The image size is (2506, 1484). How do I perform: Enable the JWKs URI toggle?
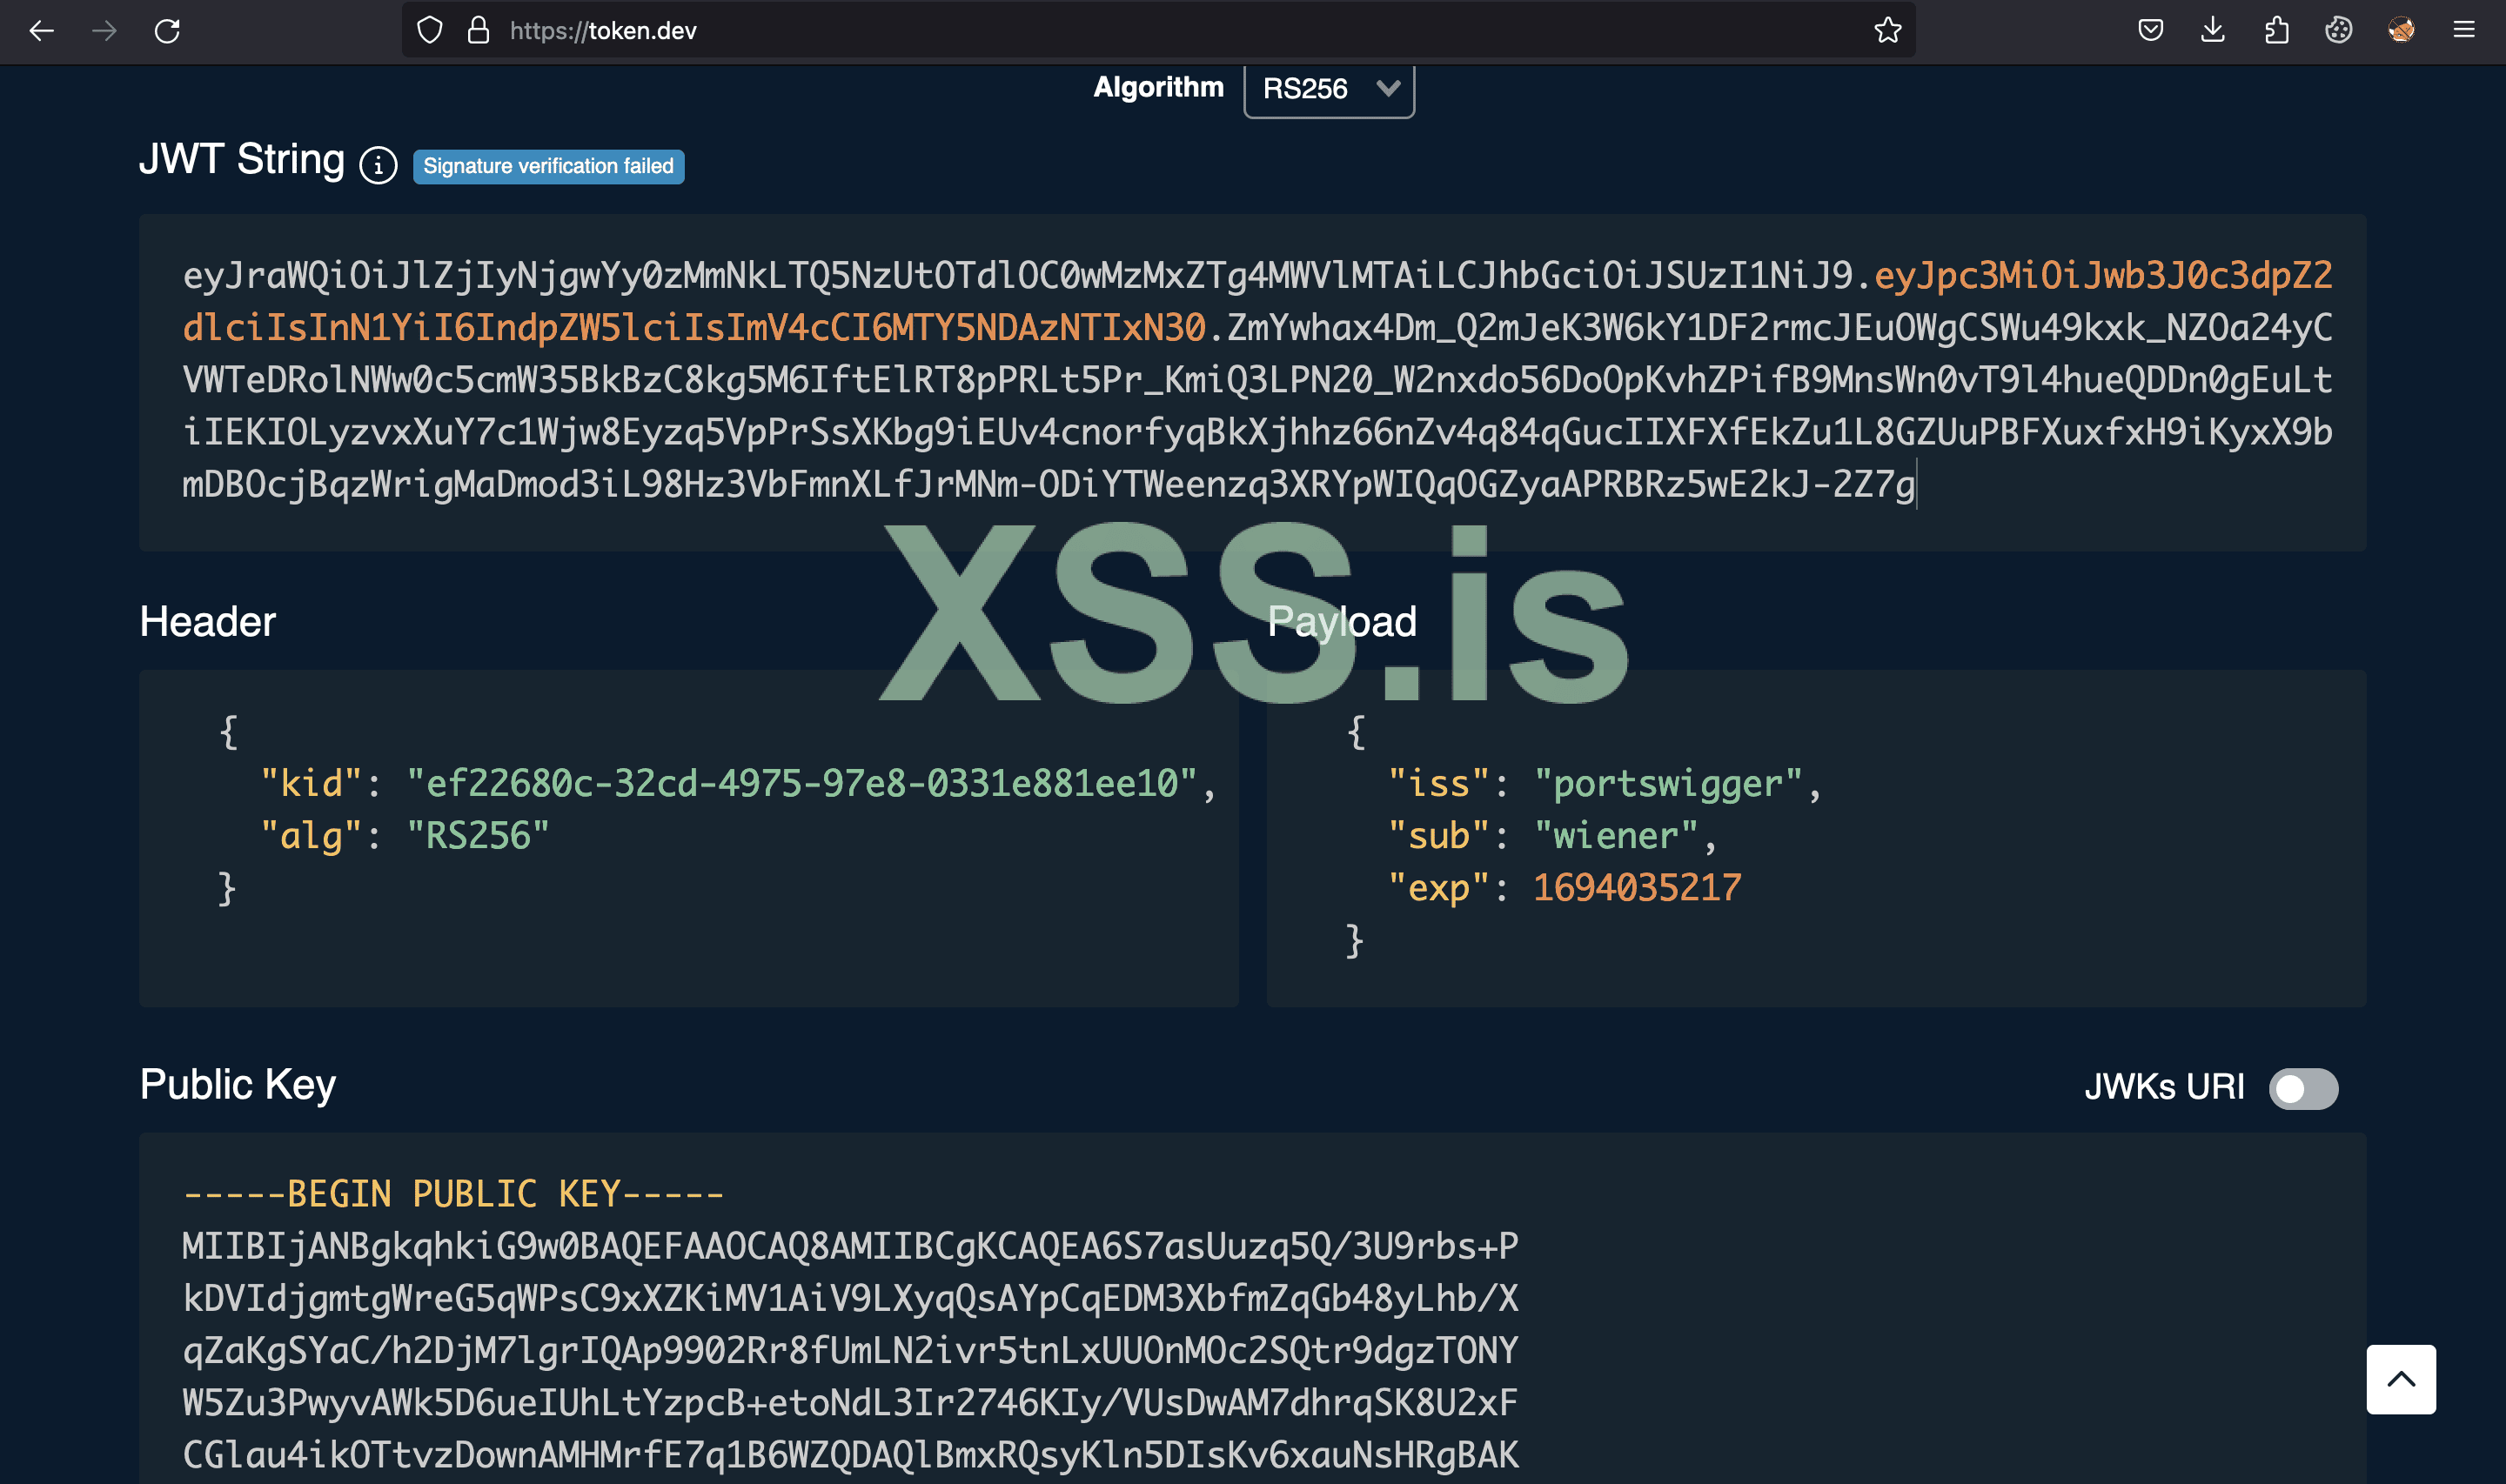tap(2302, 1088)
